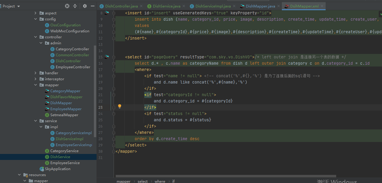Click the 'mapper' breadcrumb
The width and height of the screenshot is (382, 183).
click(x=124, y=181)
